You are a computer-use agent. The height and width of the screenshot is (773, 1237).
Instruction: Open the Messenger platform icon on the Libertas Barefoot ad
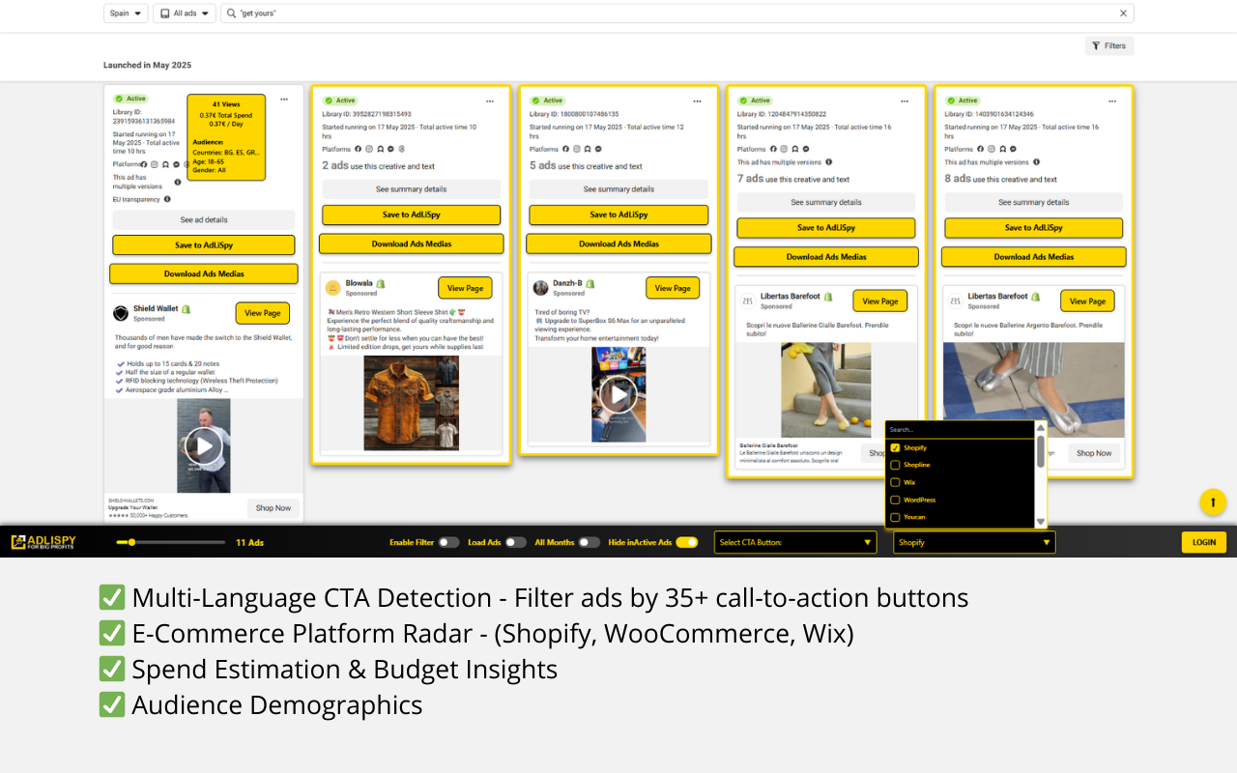pyautogui.click(x=806, y=149)
